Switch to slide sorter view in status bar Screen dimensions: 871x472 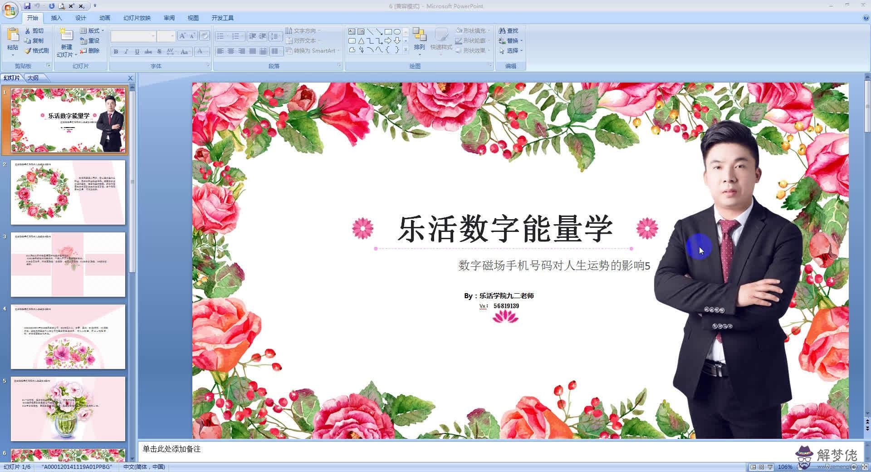tap(762, 467)
